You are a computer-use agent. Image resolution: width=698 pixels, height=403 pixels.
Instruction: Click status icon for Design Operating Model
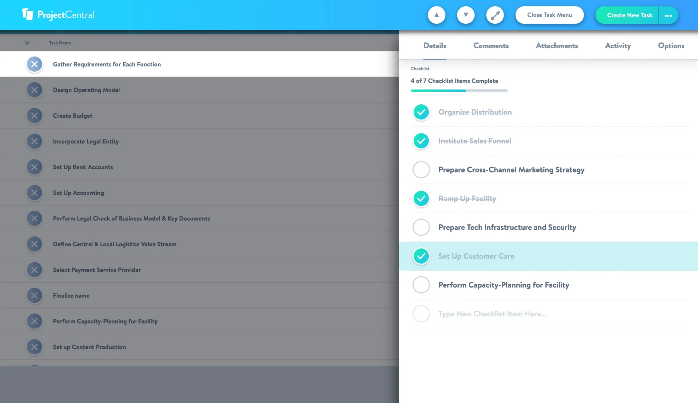34,90
